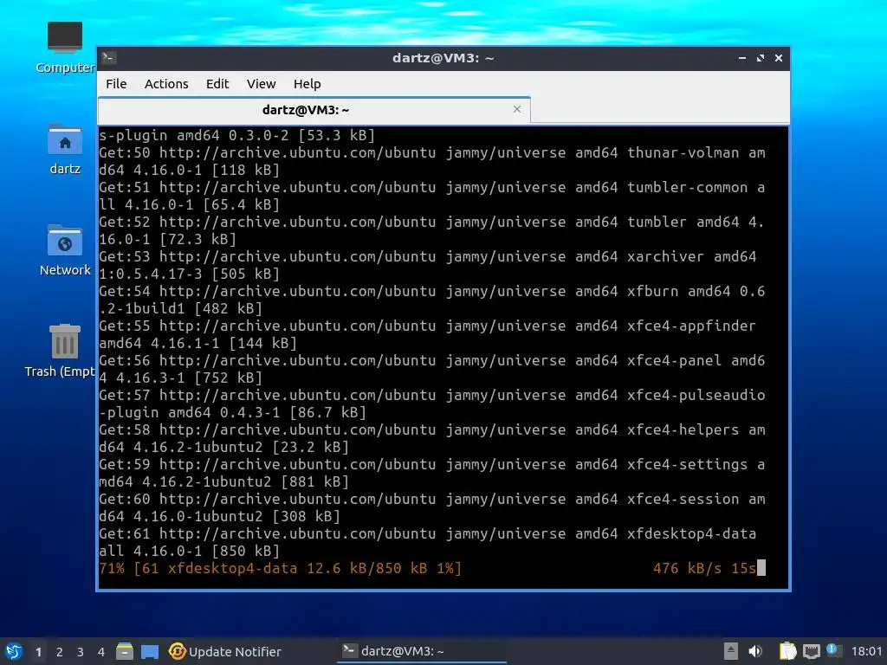Viewport: 887px width, 665px height.
Task: Click the Get:56 xfce4-panel line
Action: coord(432,369)
